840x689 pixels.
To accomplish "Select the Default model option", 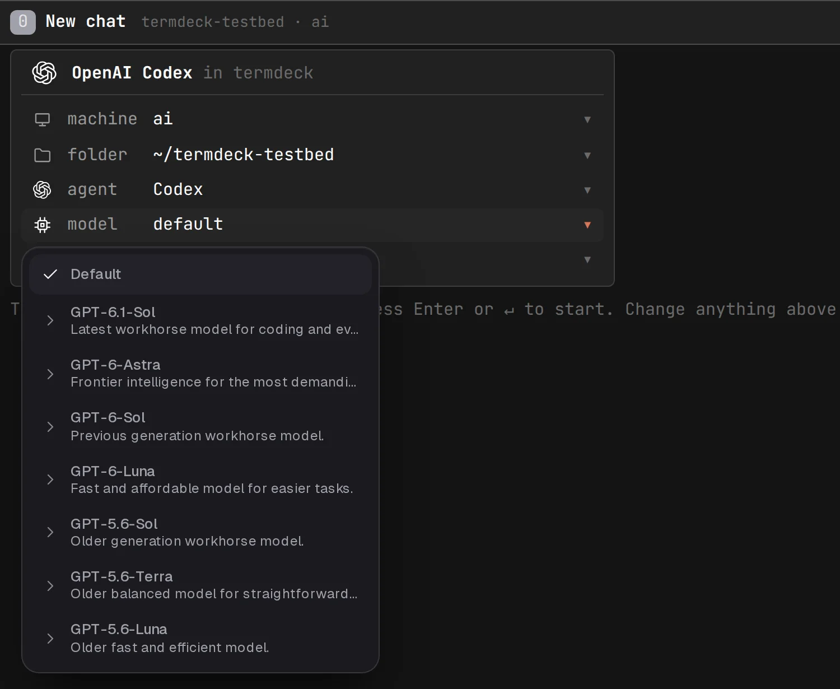I will tap(200, 274).
